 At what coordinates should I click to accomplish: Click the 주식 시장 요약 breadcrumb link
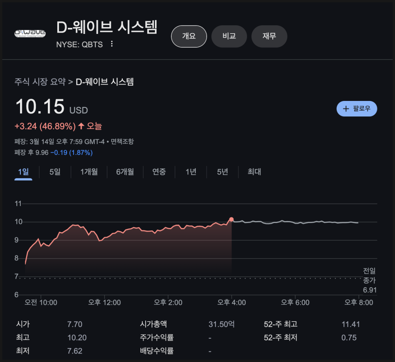tap(40, 82)
